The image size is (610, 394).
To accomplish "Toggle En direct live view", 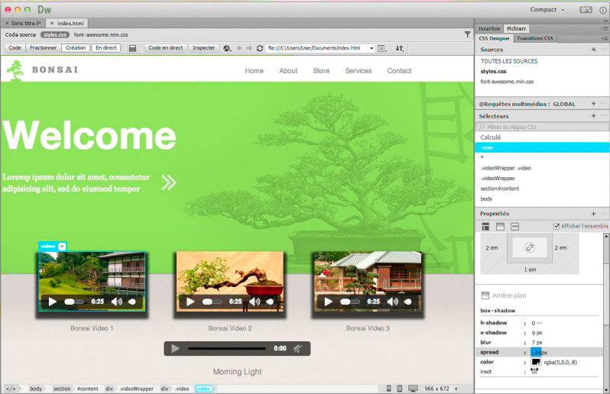I will tap(105, 48).
